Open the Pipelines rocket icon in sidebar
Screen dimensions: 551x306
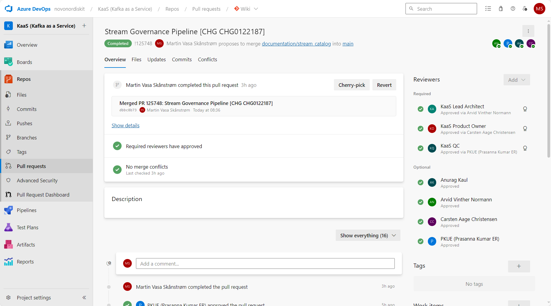(x=8, y=210)
